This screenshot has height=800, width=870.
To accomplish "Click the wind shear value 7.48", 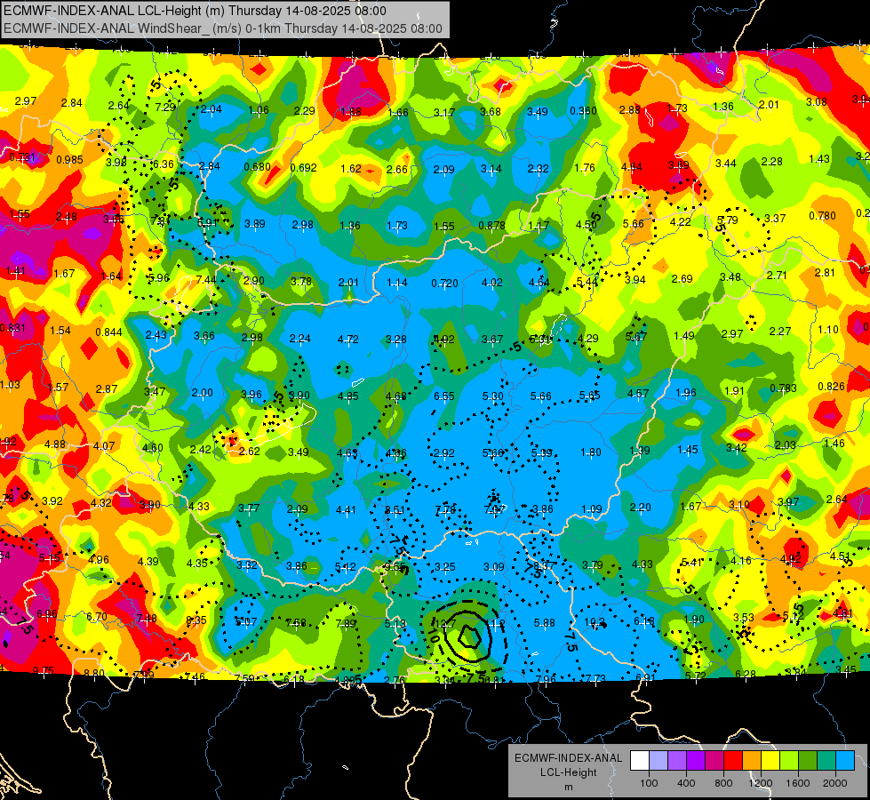I will pos(147,619).
